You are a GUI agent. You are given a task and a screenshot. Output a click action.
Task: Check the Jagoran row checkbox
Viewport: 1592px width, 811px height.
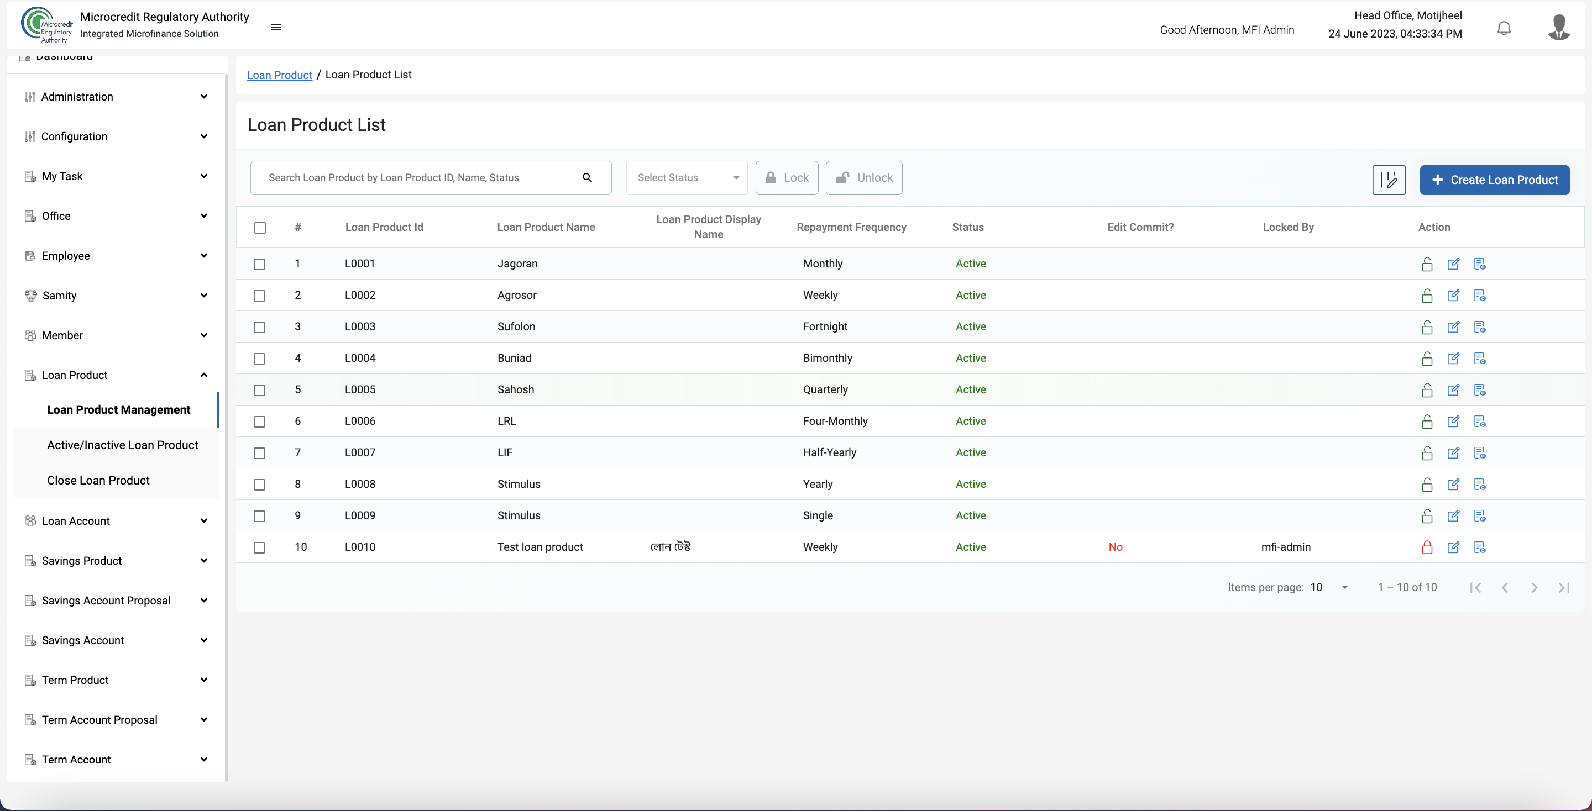coord(260,264)
